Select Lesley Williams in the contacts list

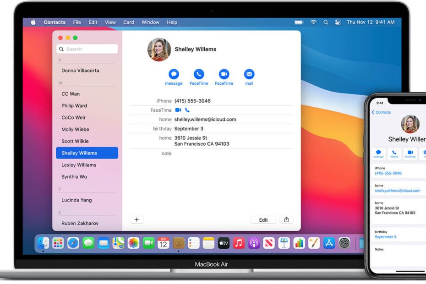tap(87, 165)
